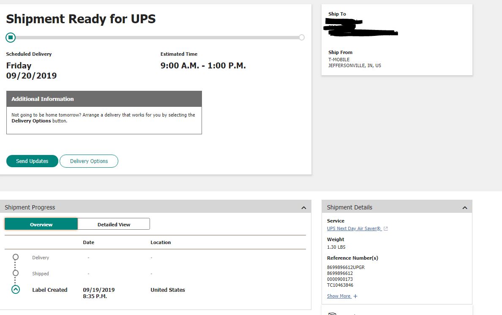Click the Delivery step circle
This screenshot has height=315, width=502.
16,257
